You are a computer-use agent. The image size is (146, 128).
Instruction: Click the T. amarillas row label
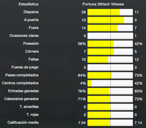(x=29, y=107)
